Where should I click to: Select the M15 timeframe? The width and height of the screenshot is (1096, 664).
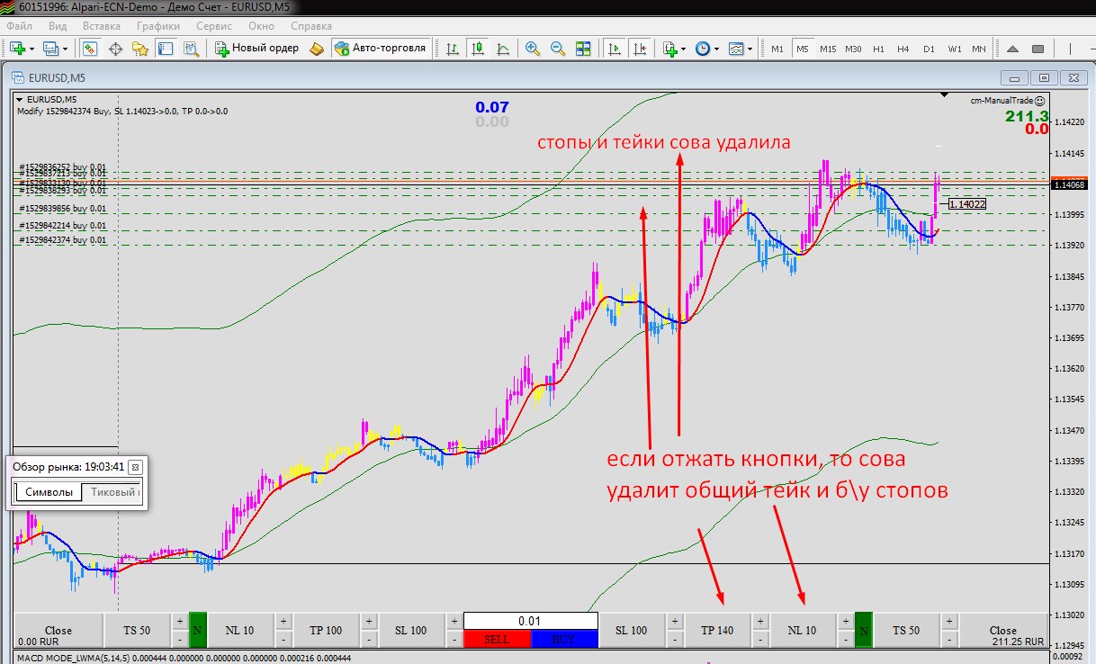[x=828, y=48]
